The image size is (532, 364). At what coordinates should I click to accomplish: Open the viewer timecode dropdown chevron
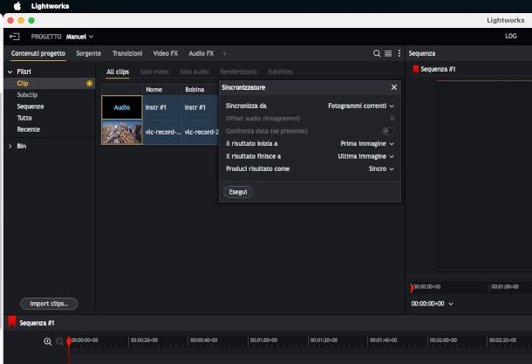click(451, 304)
